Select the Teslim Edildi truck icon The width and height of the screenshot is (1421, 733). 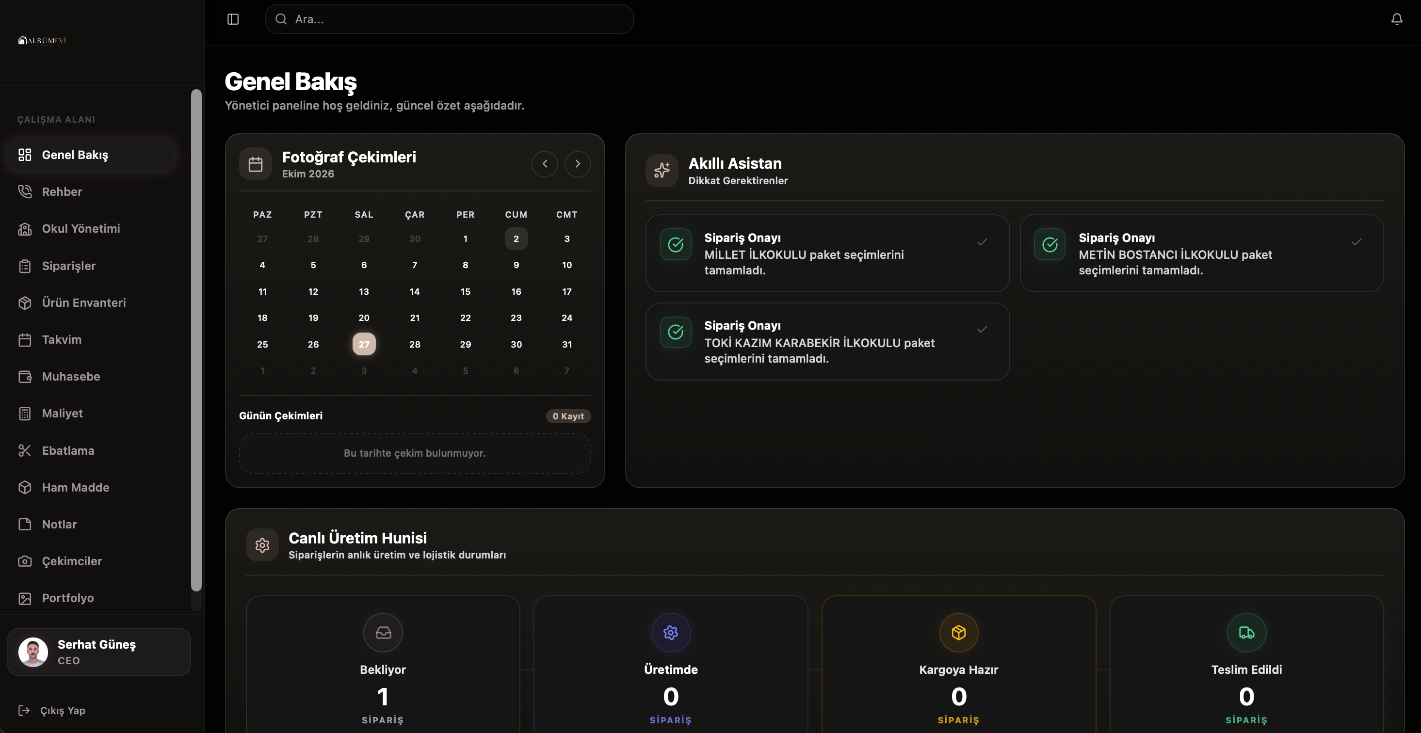pyautogui.click(x=1246, y=632)
